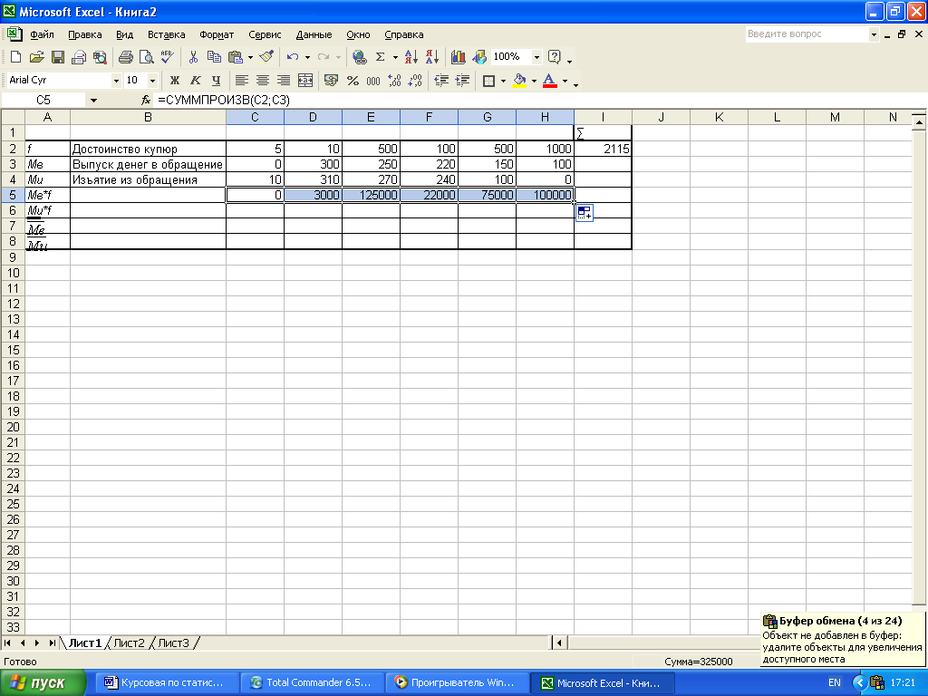Switch to the Лист2 sheet tab
The height and width of the screenshot is (696, 928).
click(129, 643)
